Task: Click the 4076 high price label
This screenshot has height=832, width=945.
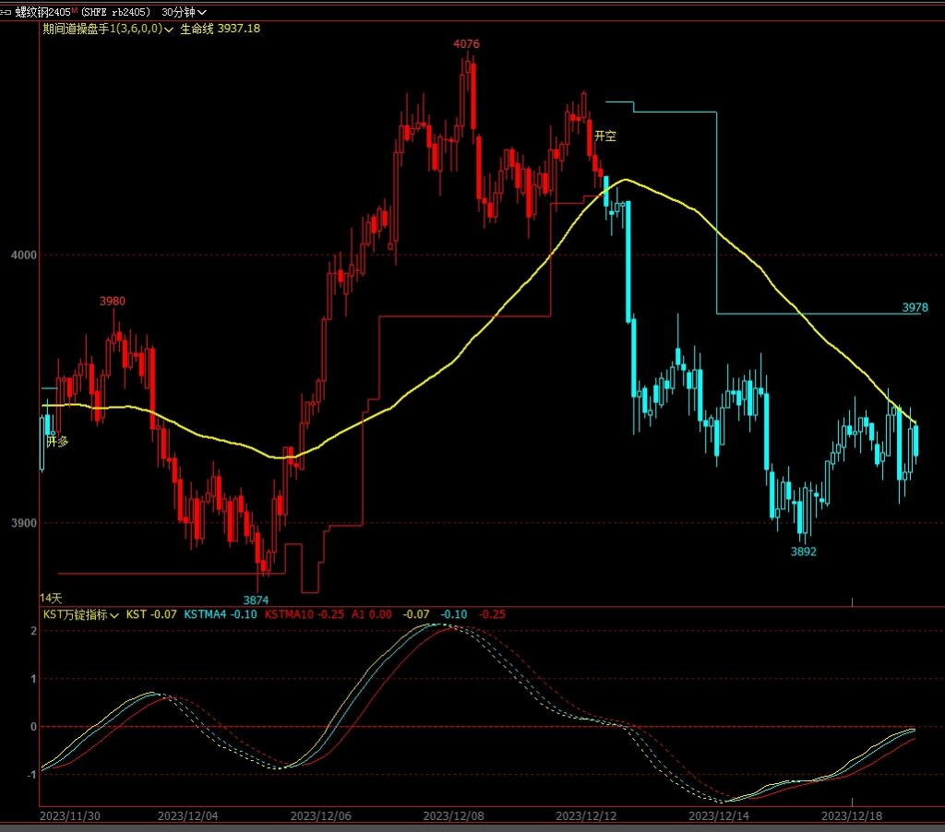Action: click(x=466, y=44)
